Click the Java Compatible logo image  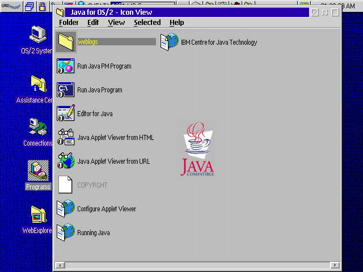197,149
